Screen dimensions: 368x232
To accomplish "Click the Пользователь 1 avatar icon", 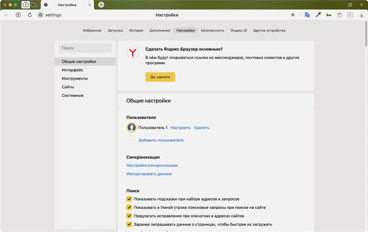I will coord(131,128).
